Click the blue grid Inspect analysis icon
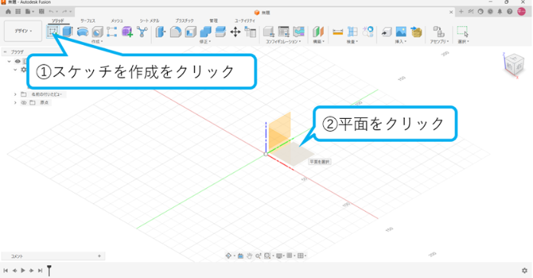Image resolution: width=533 pixels, height=278 pixels. 353,32
